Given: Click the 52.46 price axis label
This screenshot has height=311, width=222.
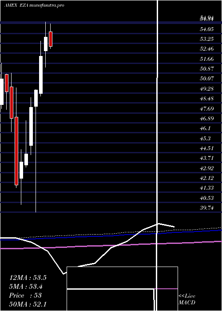Looking at the screenshot, I should (x=207, y=49).
